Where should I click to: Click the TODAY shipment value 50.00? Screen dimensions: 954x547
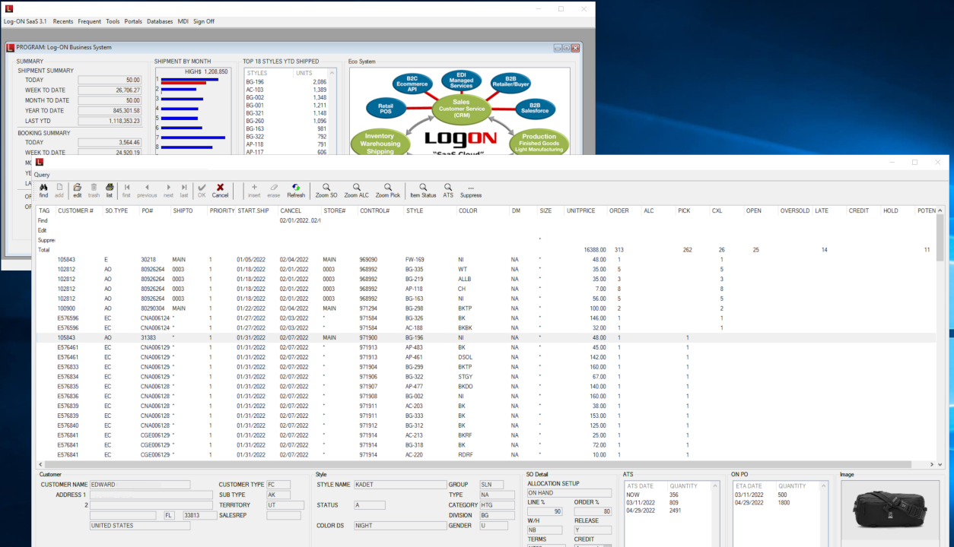pos(110,80)
